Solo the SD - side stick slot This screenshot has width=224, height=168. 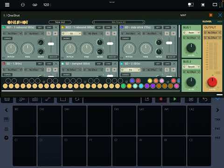[x=167, y=34]
